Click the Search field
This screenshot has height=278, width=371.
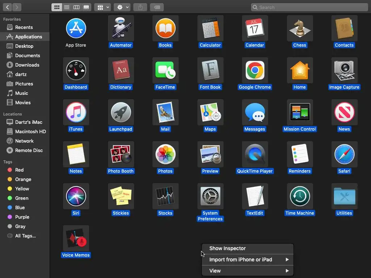309,7
